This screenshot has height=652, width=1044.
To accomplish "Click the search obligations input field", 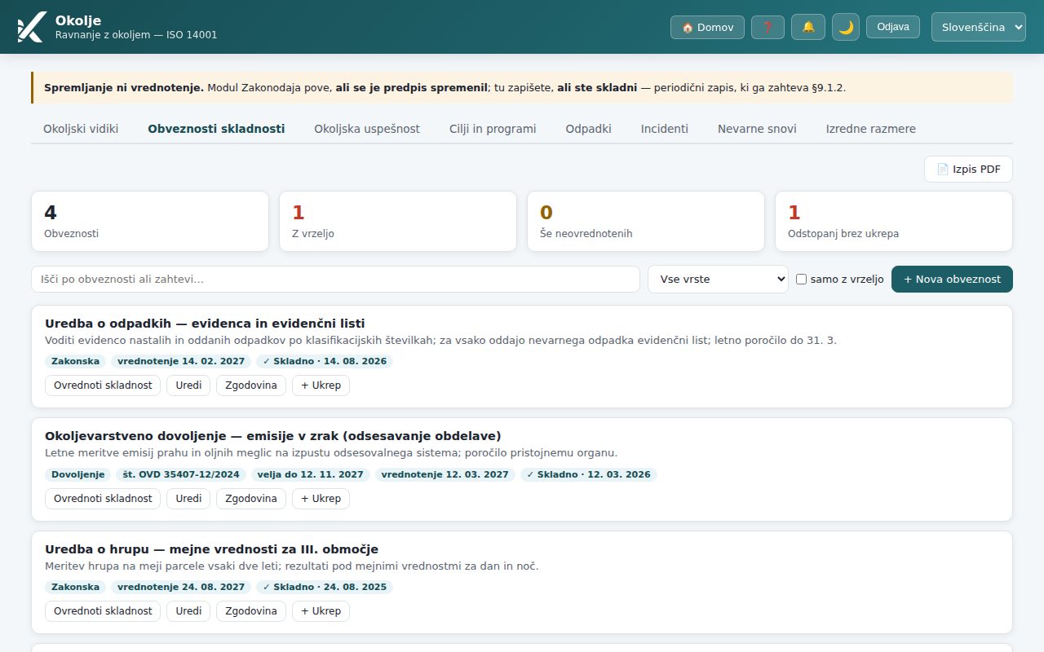I will [x=335, y=279].
